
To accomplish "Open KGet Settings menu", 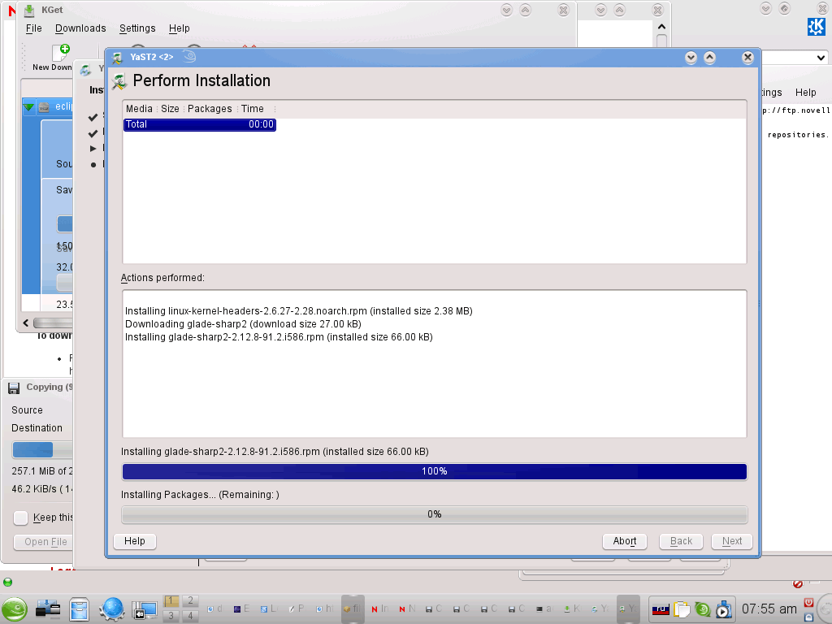I will [137, 28].
